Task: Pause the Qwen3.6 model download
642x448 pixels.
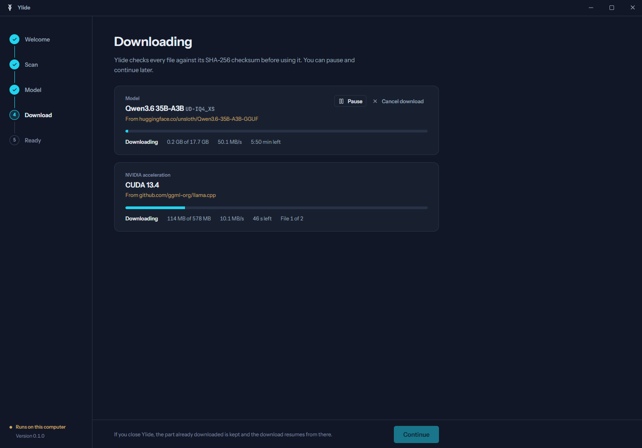Action: click(350, 101)
